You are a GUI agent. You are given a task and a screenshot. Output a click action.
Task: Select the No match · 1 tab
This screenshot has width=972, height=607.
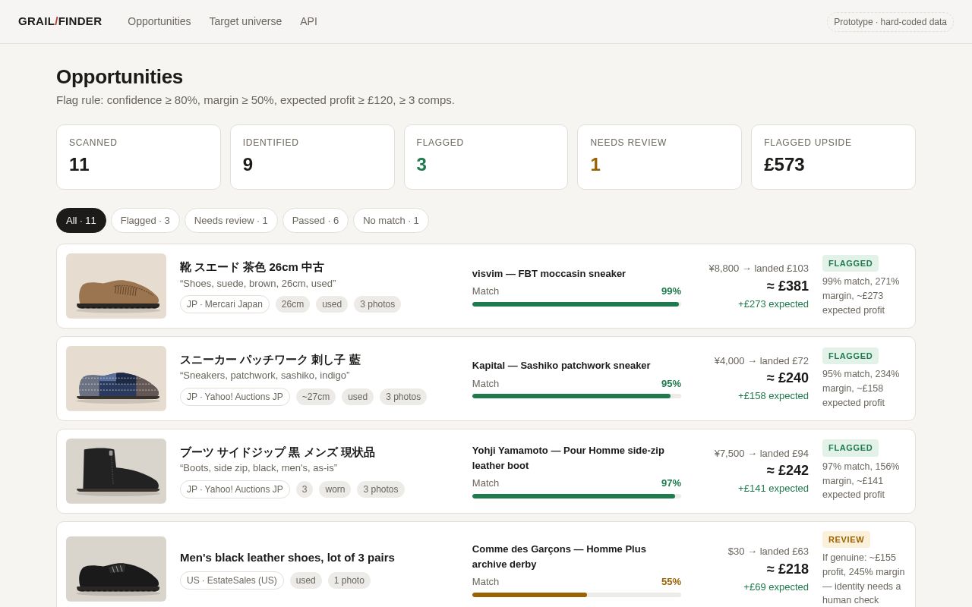(x=391, y=220)
